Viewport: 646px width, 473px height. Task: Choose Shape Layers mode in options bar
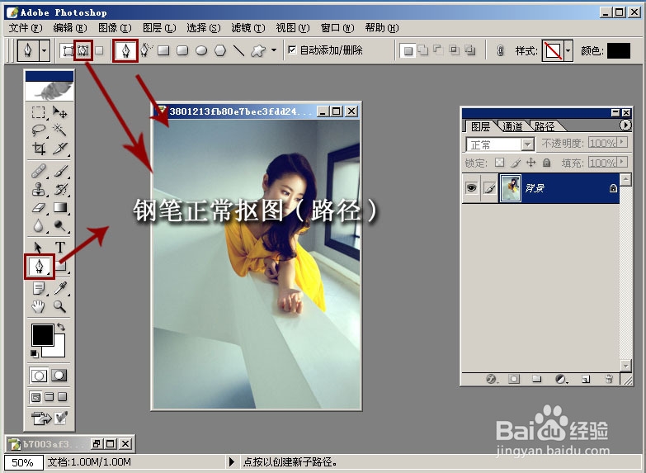click(68, 50)
